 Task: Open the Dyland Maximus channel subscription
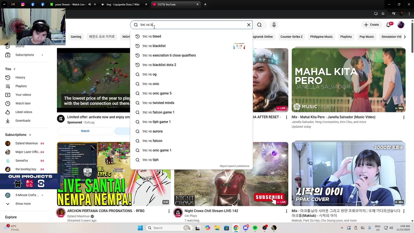[27, 143]
